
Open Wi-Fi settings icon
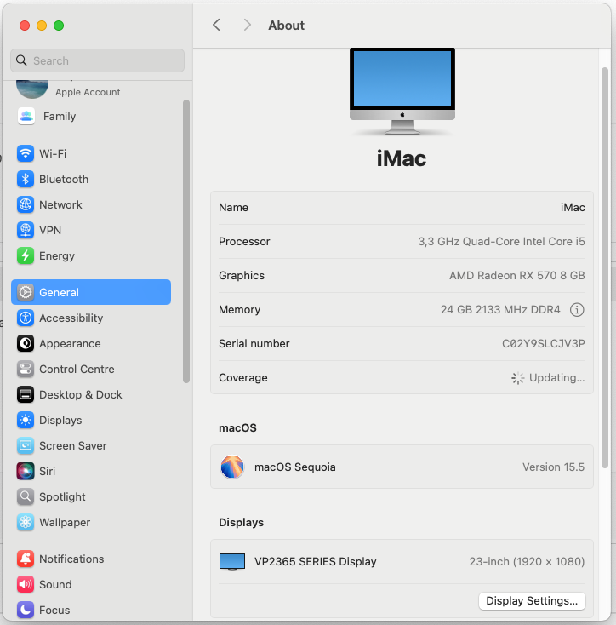point(26,153)
